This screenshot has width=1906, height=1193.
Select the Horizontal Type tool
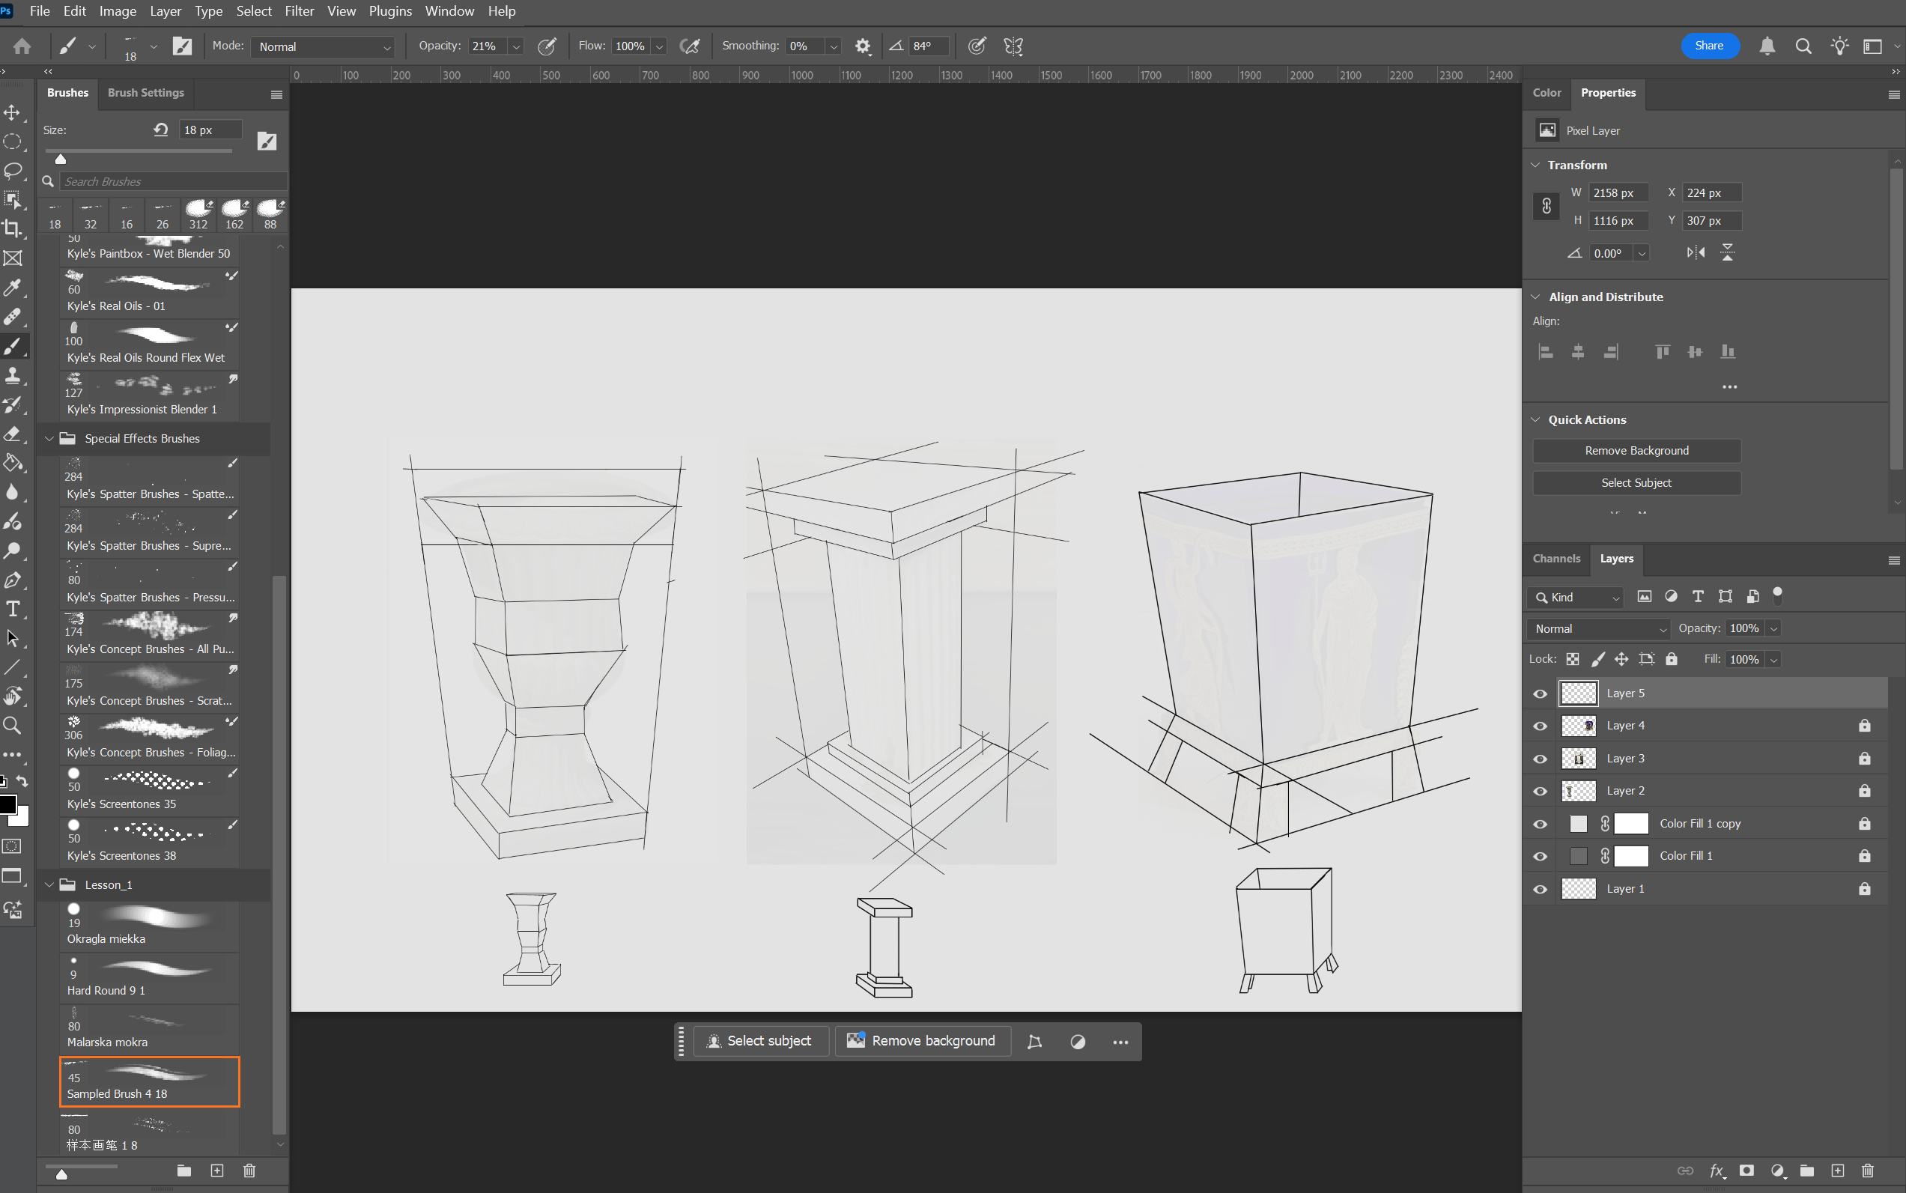point(13,609)
